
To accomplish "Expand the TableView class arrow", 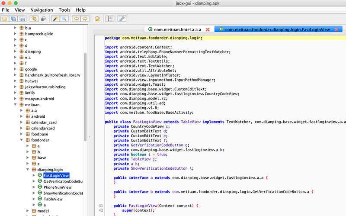I will pyautogui.click(x=34, y=199).
